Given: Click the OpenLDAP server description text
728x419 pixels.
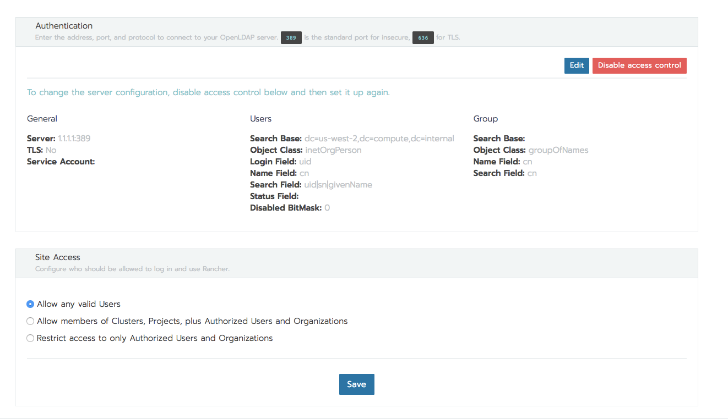Looking at the screenshot, I should pos(247,38).
